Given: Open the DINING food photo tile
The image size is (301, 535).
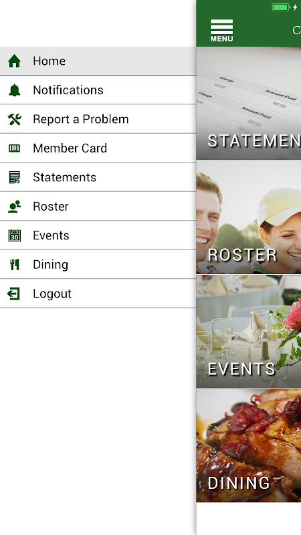Looking at the screenshot, I should pyautogui.click(x=249, y=445).
